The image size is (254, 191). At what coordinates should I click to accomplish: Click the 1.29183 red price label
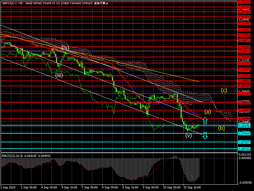click(244, 110)
